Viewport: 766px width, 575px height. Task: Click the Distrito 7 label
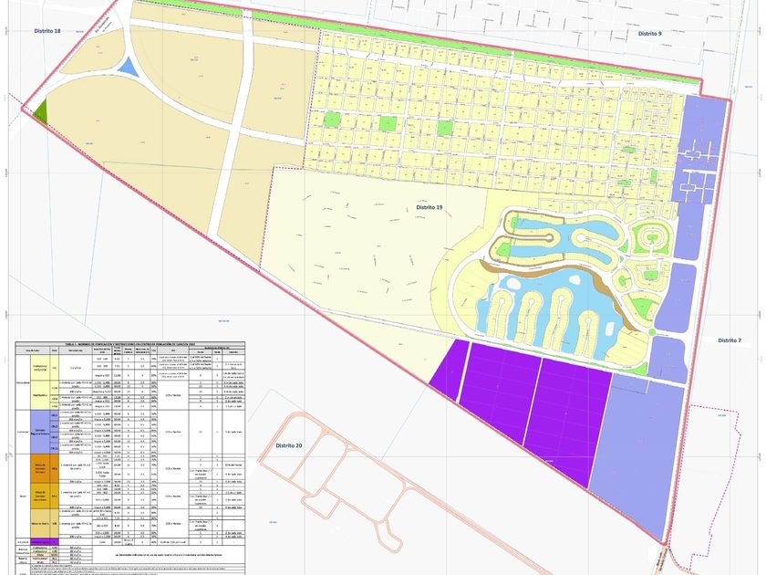730,340
